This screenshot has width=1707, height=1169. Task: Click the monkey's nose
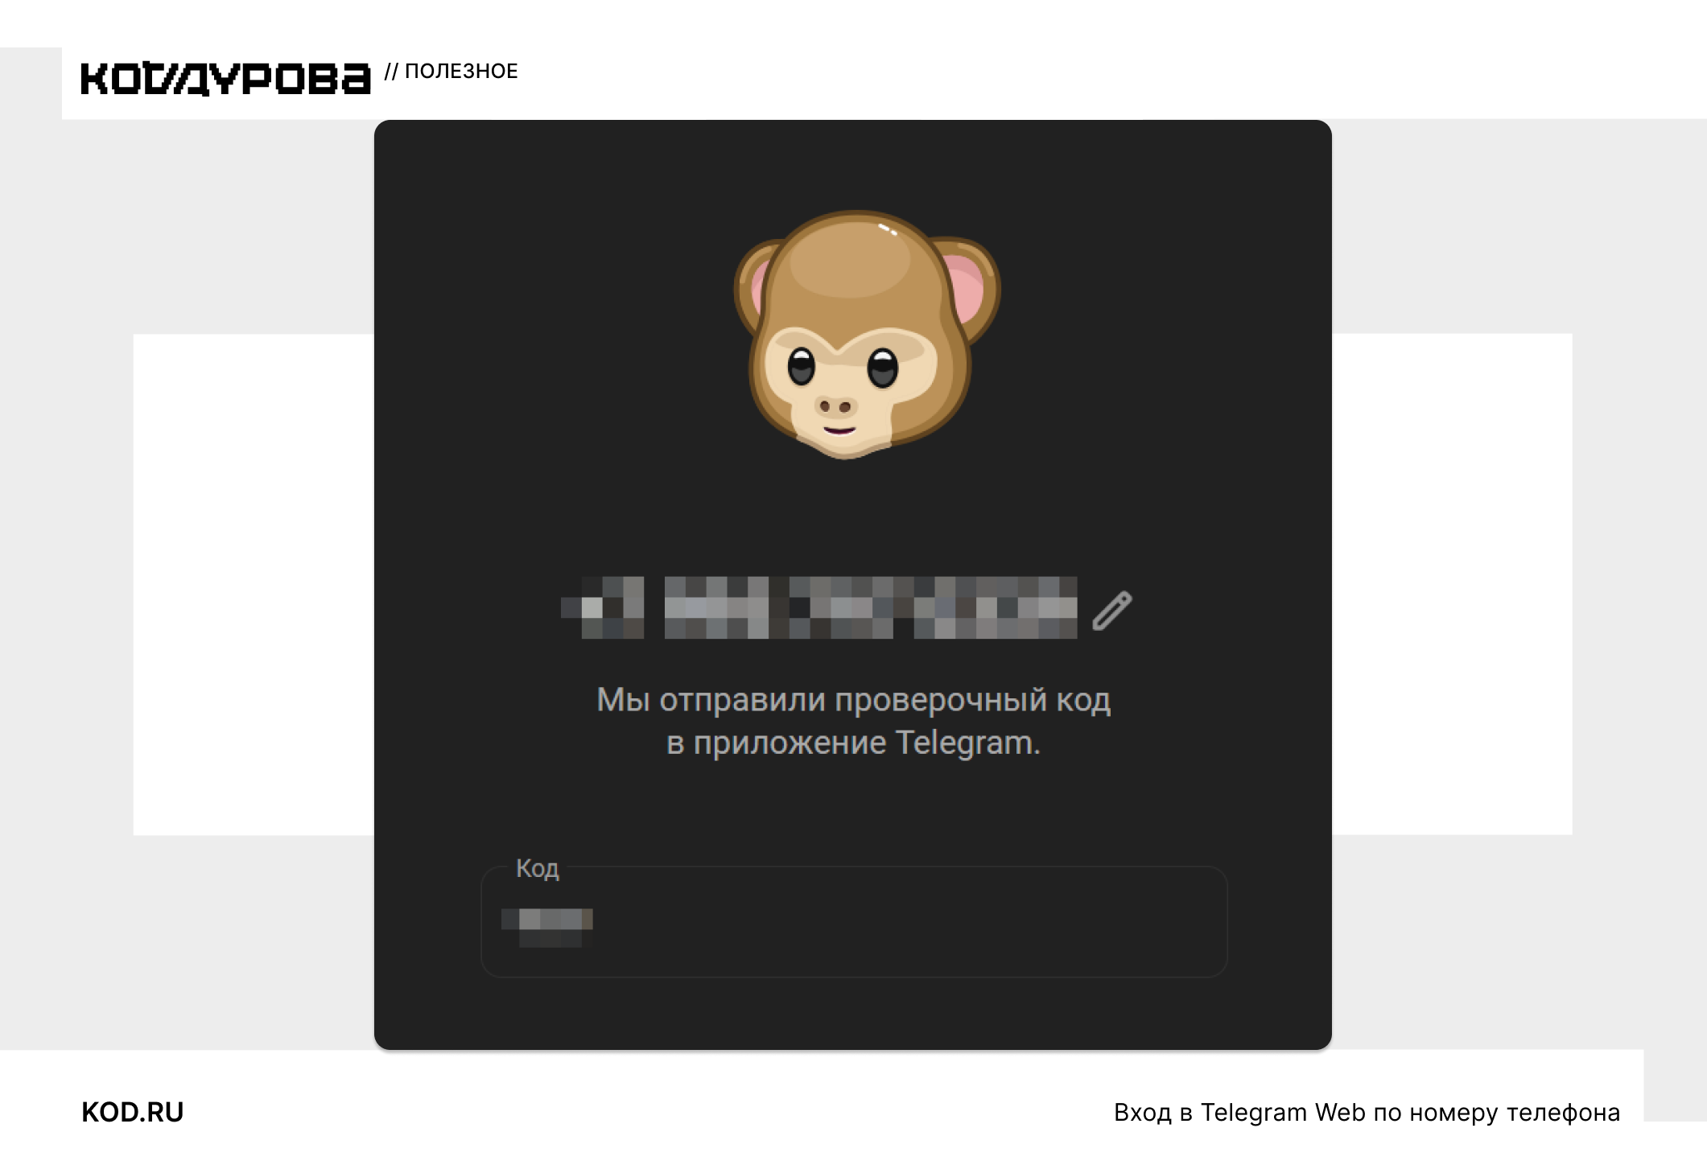click(835, 406)
